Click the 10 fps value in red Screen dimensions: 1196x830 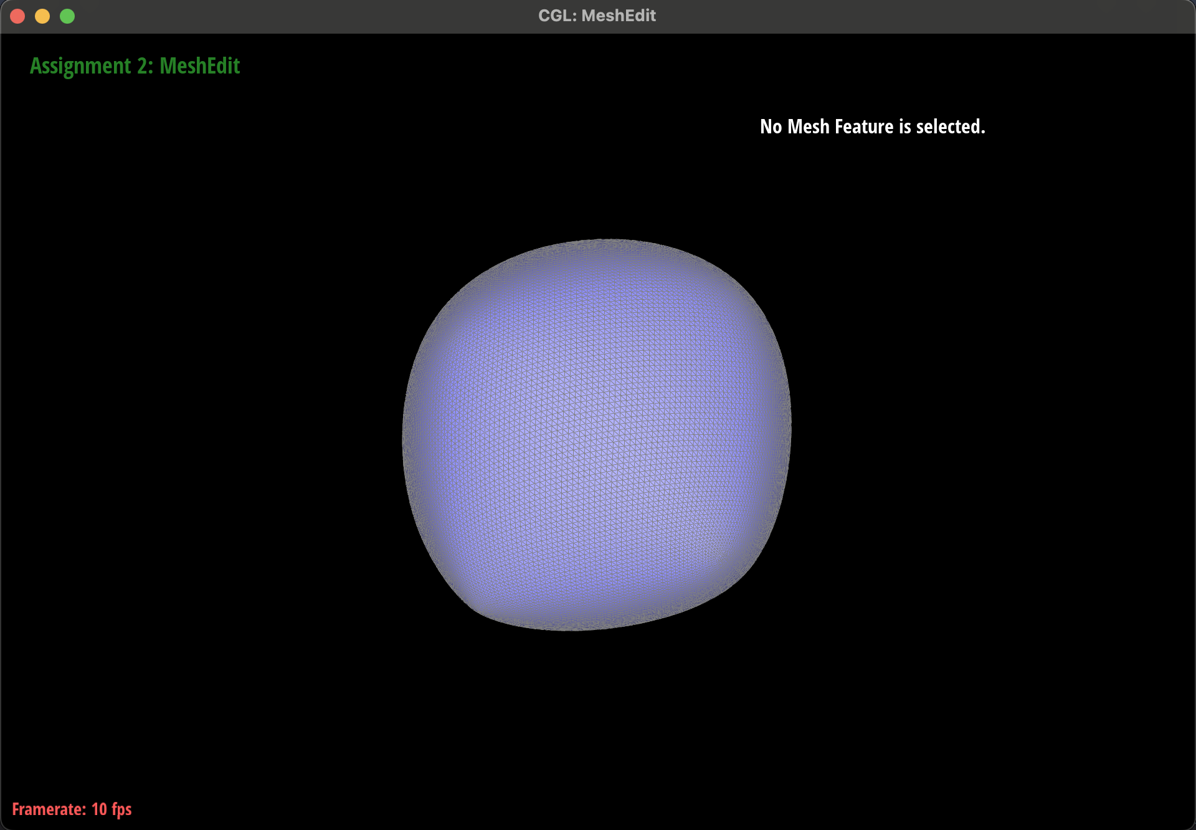(112, 809)
